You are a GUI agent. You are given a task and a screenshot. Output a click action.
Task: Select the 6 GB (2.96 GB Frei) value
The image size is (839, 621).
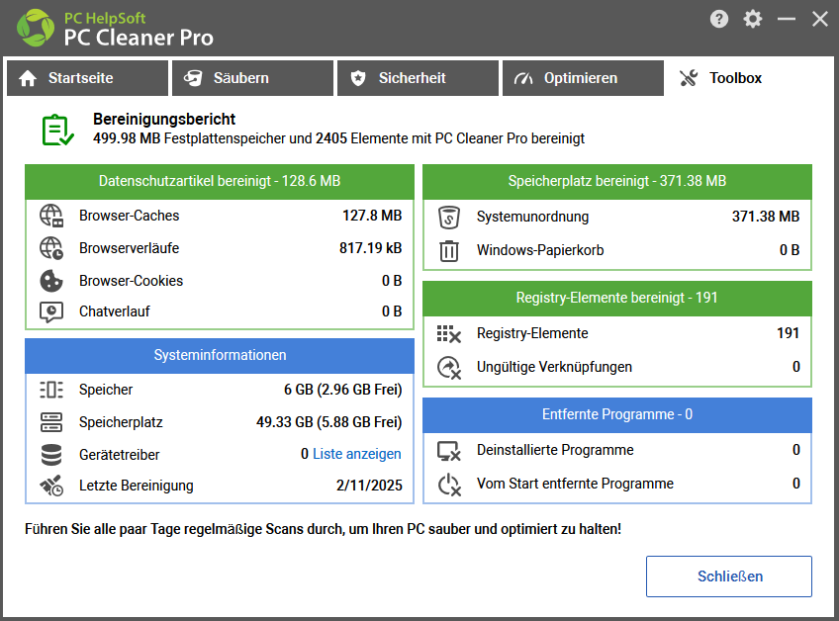343,390
